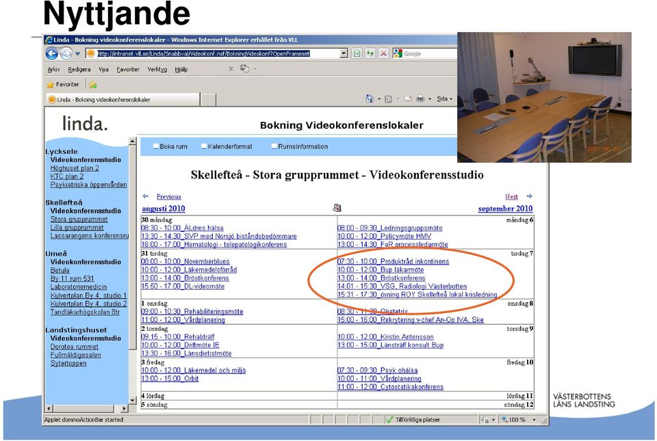This screenshot has width=657, height=441.
Task: Expand the Home icon dropdown arrow
Action: (x=379, y=99)
